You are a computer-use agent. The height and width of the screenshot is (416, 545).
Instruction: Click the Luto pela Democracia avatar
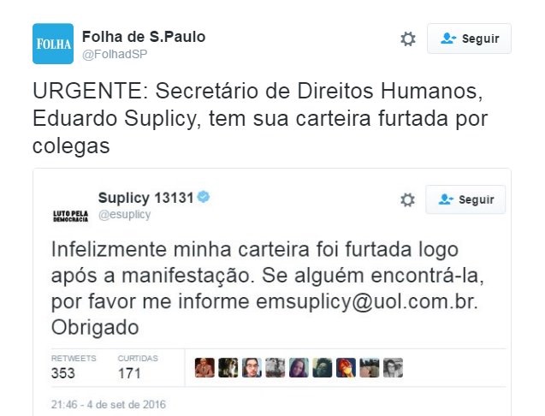(70, 216)
